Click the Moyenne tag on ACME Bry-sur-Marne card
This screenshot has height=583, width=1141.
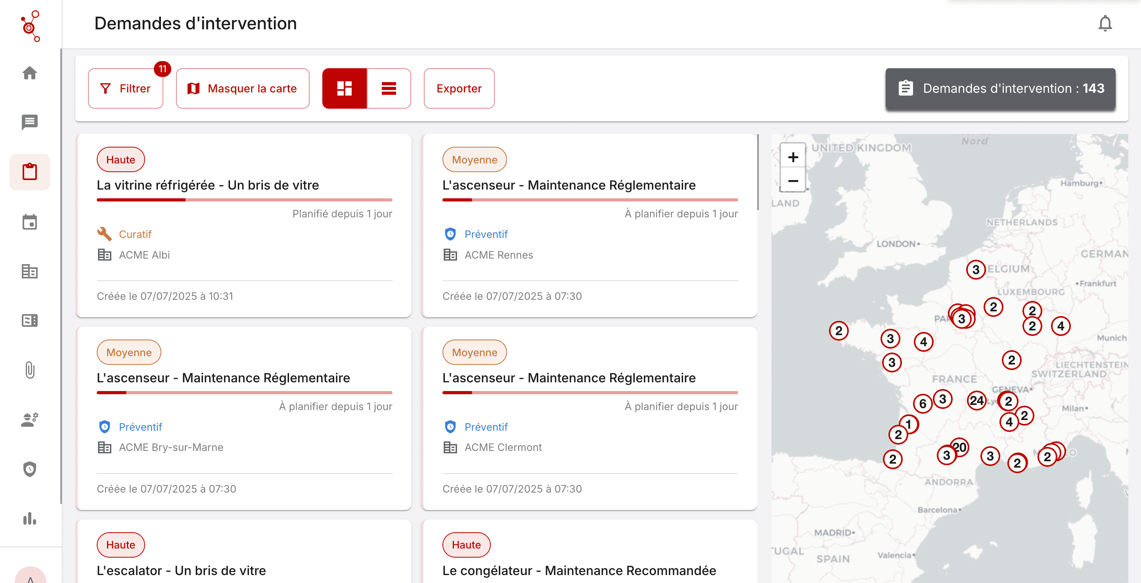coord(129,352)
